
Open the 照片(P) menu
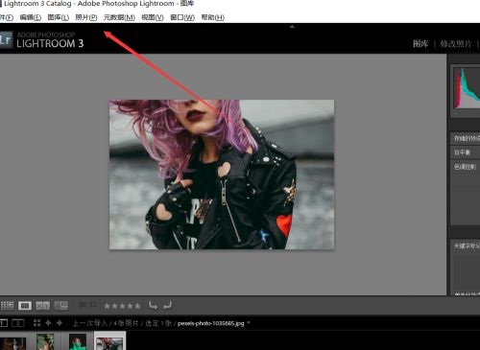[86, 17]
